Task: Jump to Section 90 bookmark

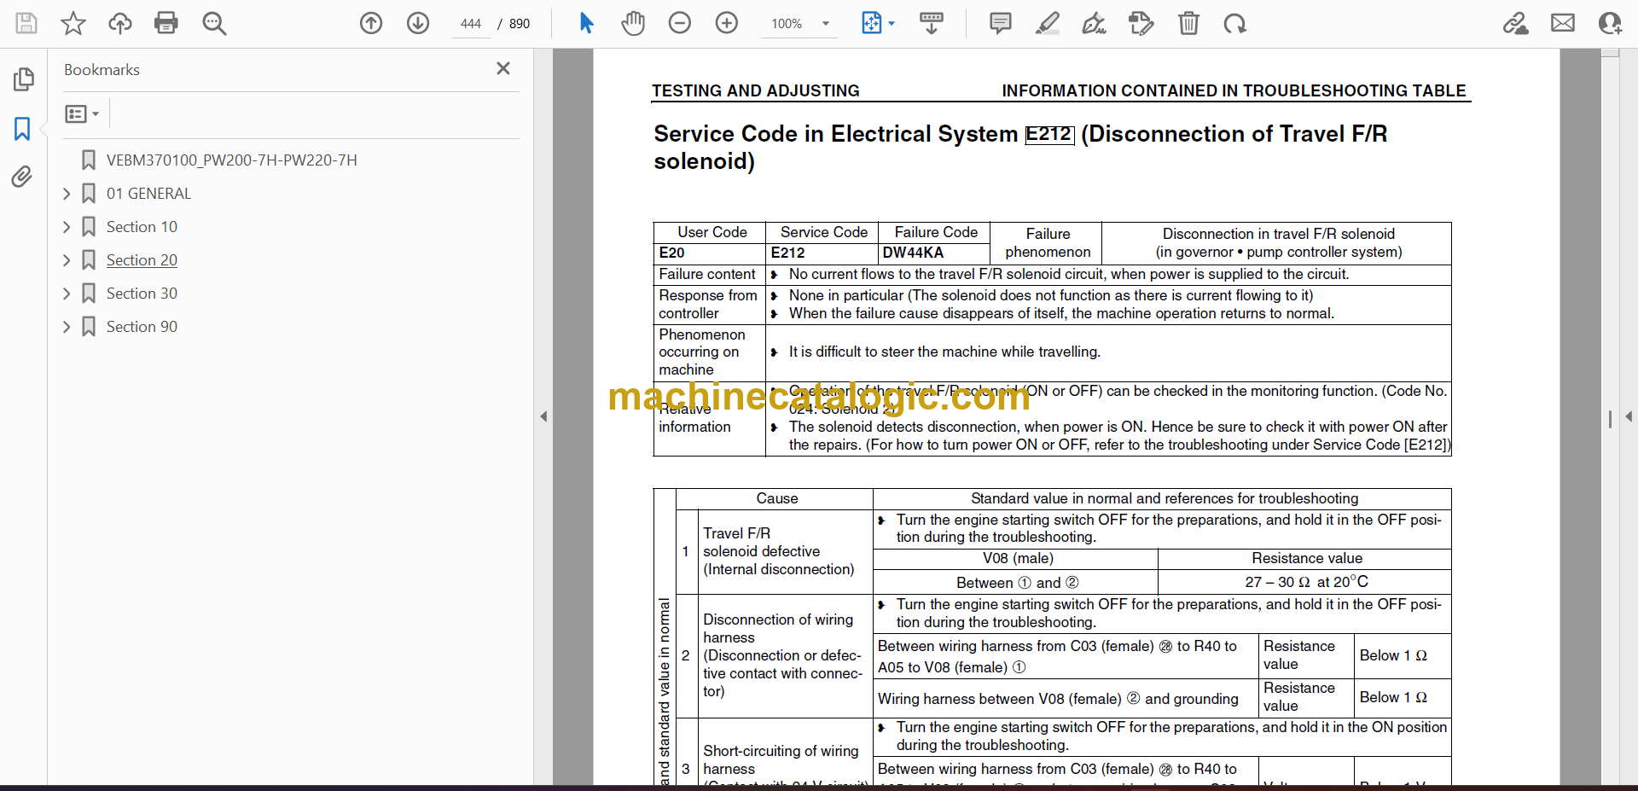Action: 142,327
